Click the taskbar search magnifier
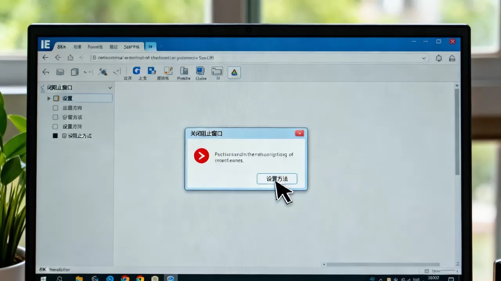 59,279
